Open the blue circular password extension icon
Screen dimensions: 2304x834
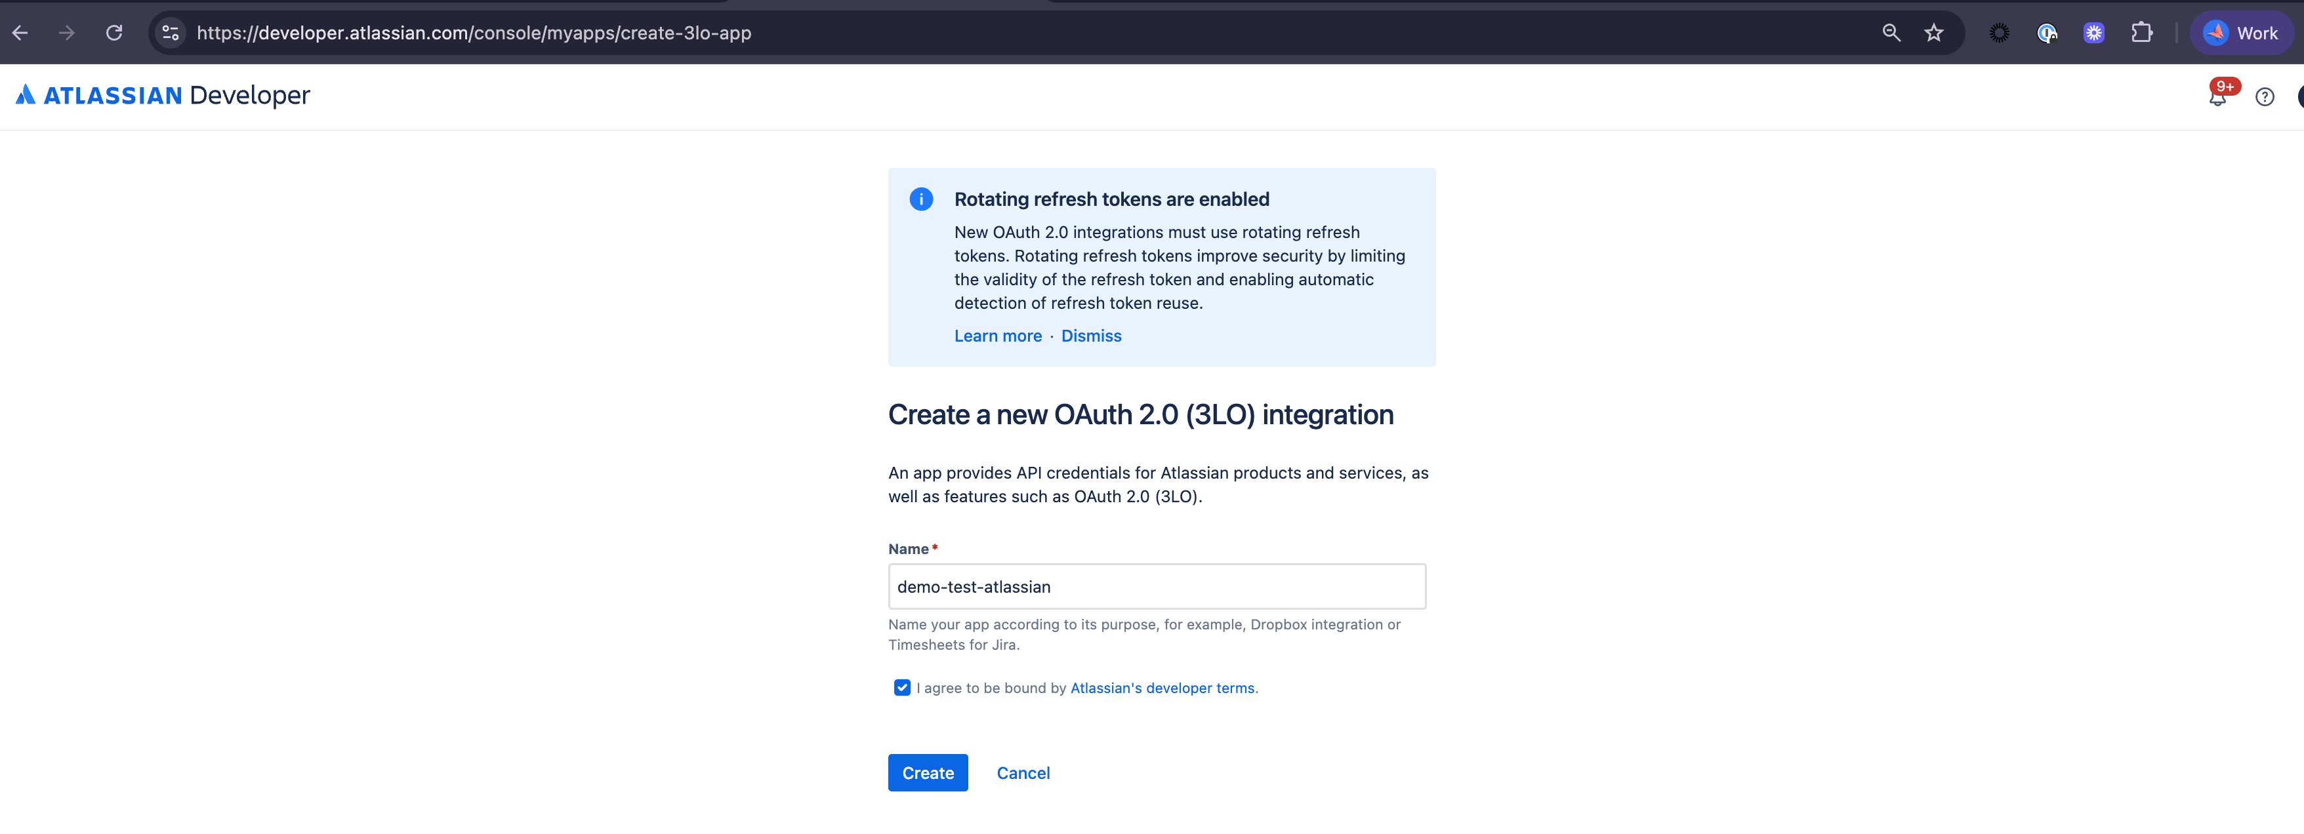click(x=2046, y=33)
